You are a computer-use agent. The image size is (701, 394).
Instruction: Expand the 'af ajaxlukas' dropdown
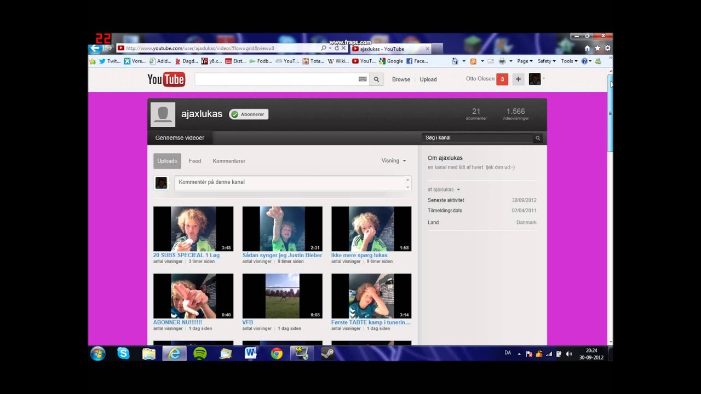(x=444, y=189)
